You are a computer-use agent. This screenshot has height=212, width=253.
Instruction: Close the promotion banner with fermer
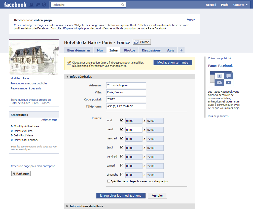click(x=191, y=20)
